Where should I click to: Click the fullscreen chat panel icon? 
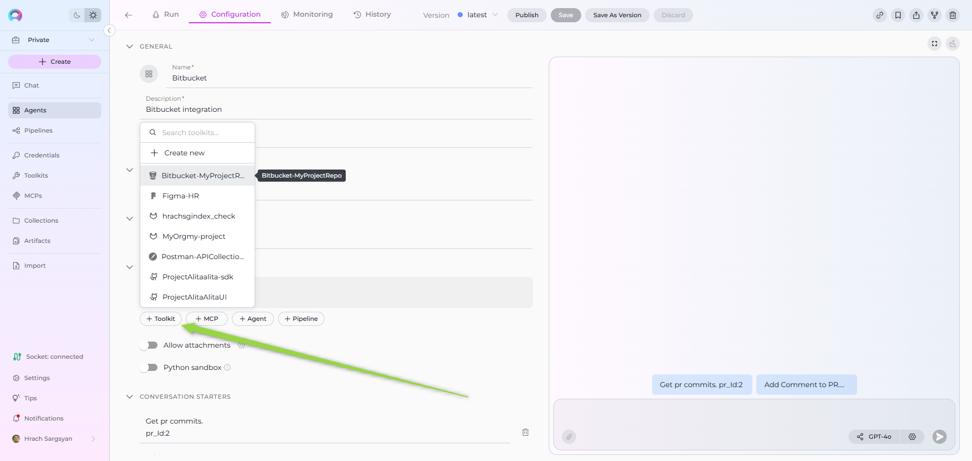tap(935, 44)
